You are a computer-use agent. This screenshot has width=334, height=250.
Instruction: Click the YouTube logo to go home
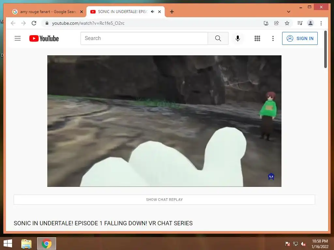tap(44, 38)
